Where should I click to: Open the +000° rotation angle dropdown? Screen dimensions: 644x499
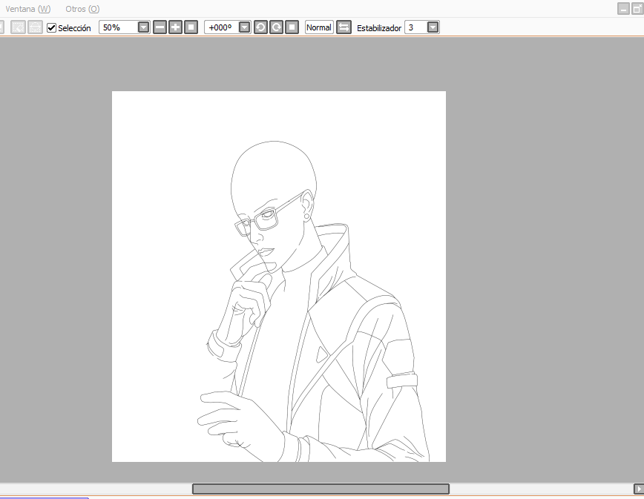pos(244,27)
